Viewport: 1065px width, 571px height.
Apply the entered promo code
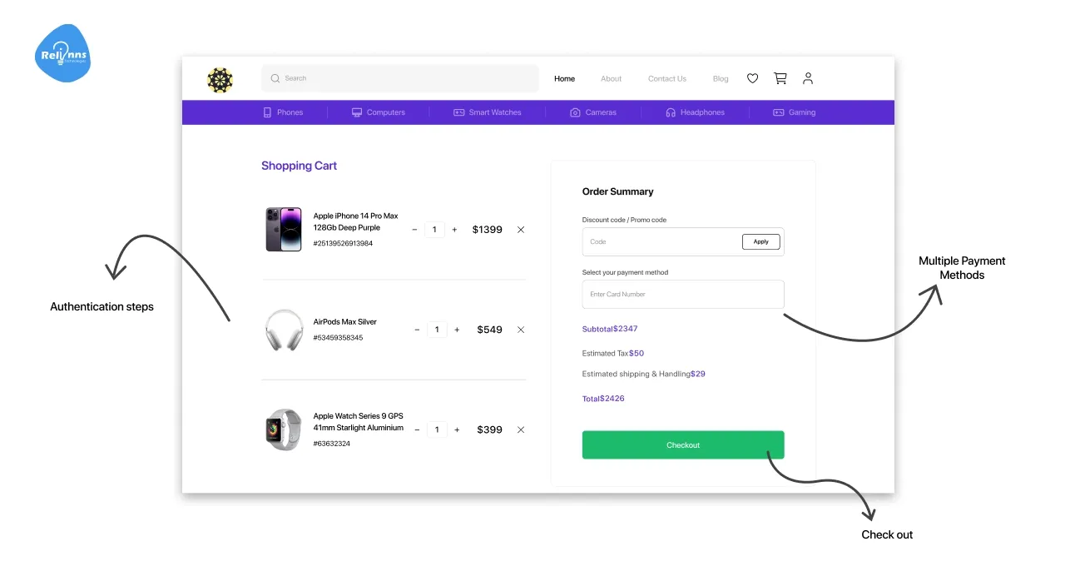point(760,241)
